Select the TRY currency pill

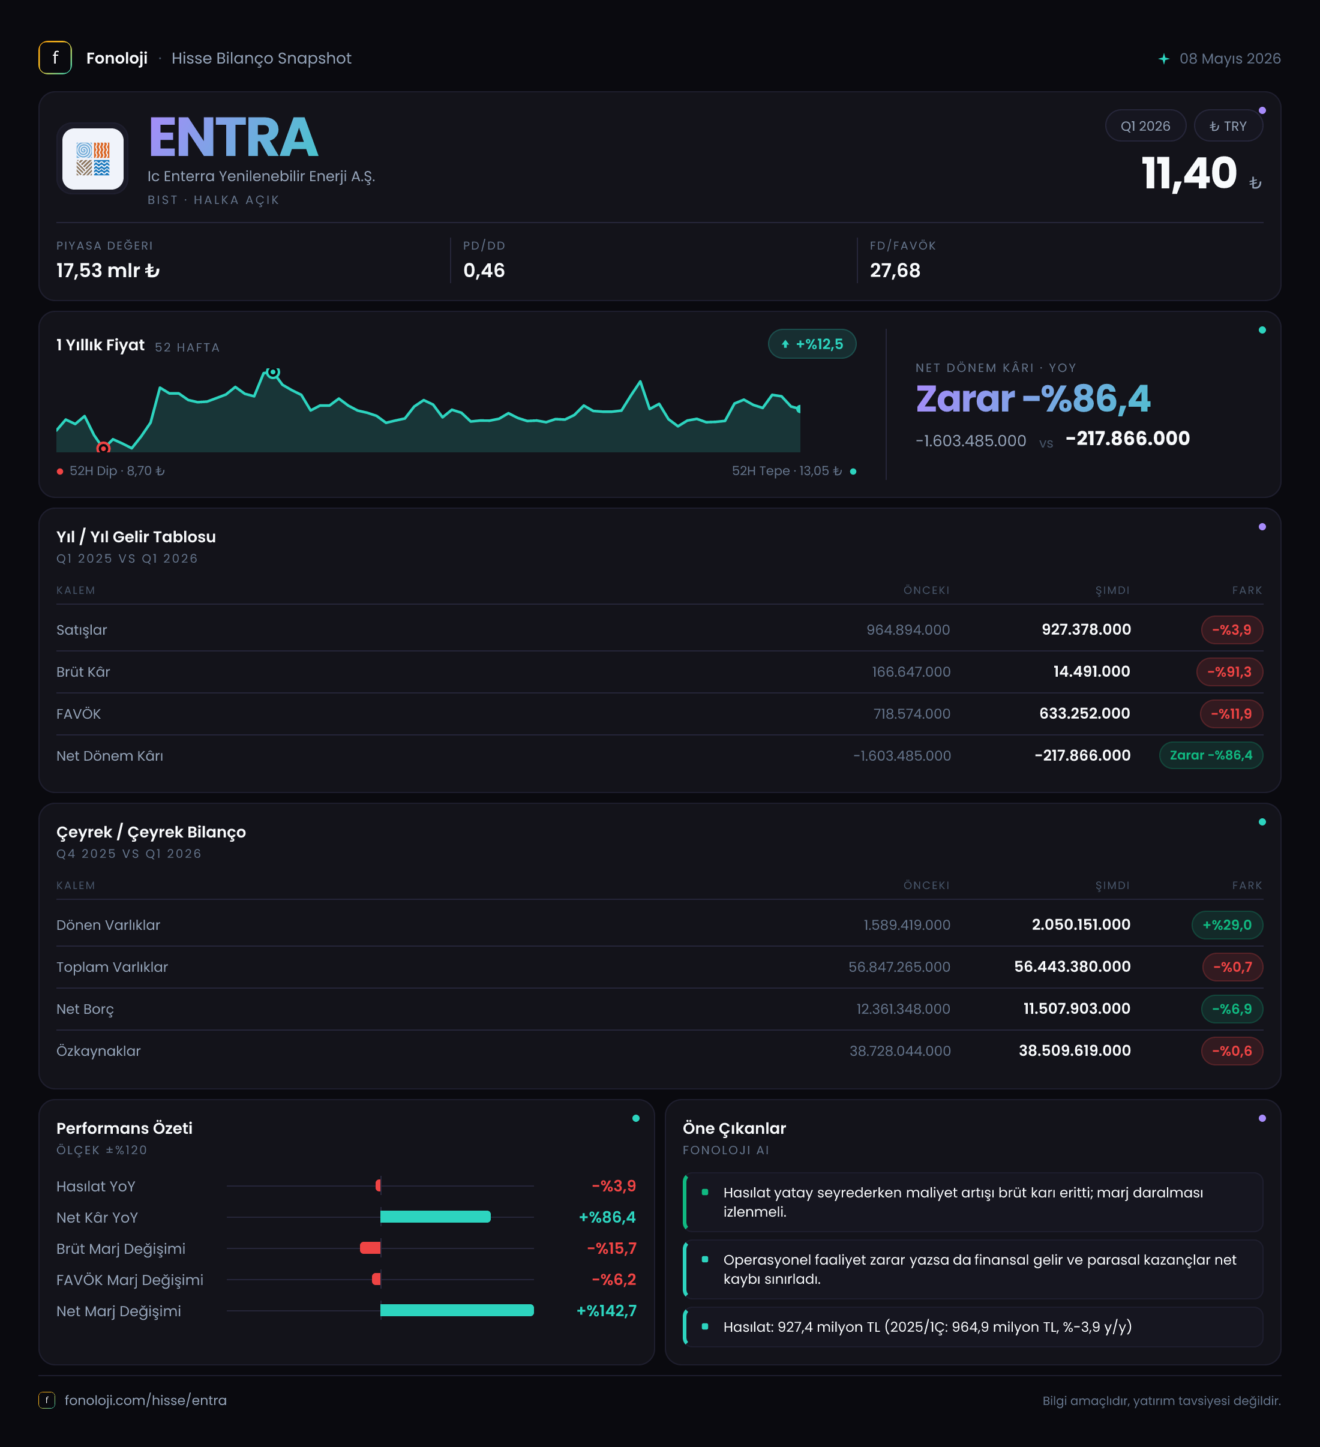1228,127
